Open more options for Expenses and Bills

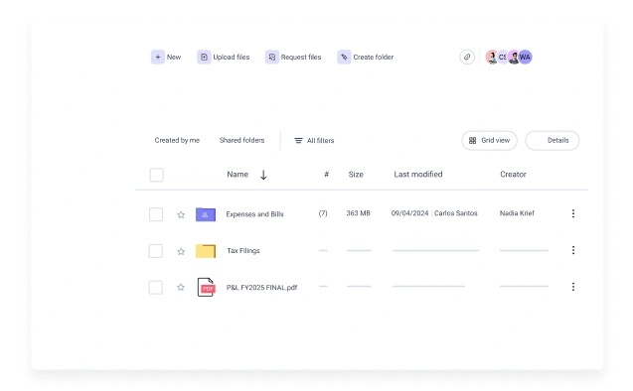pos(572,213)
